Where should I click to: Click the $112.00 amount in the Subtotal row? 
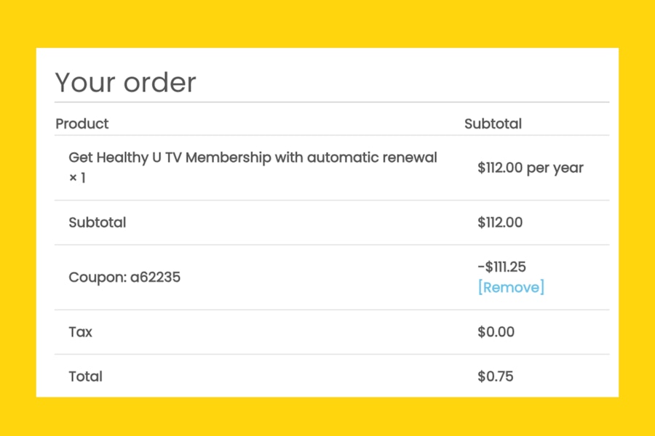coord(500,222)
